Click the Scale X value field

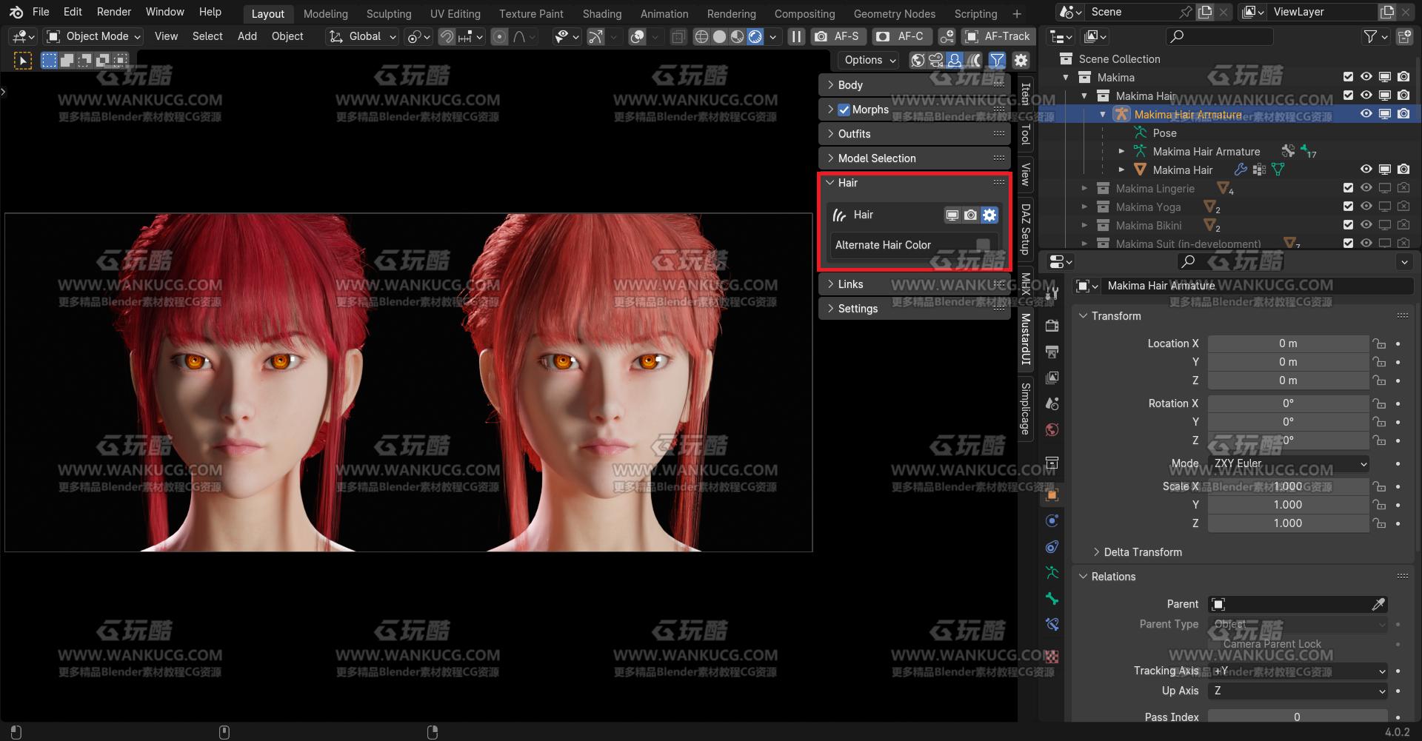(x=1288, y=486)
